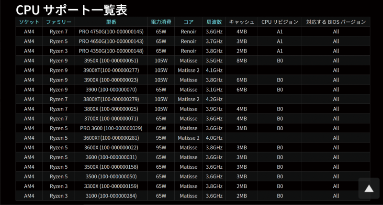Image resolution: width=383 pixels, height=205 pixels.
Task: Select the 3600XT(100-000000281) cell
Action: click(x=111, y=138)
